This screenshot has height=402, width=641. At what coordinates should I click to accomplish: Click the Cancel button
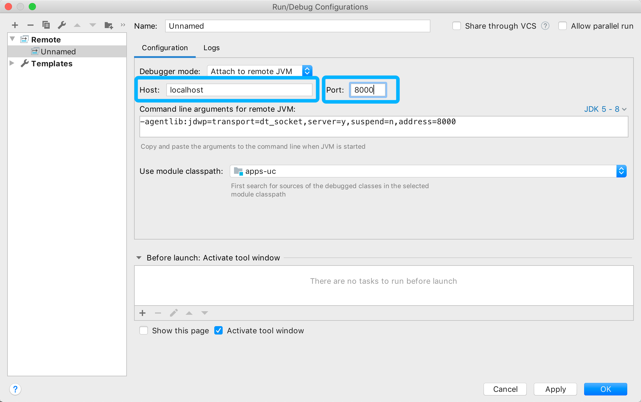(505, 389)
